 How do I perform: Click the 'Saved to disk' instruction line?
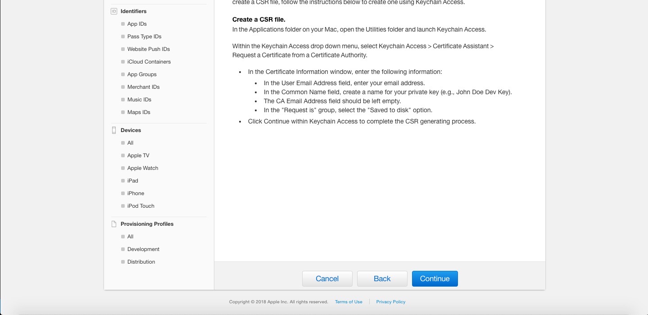coord(348,110)
